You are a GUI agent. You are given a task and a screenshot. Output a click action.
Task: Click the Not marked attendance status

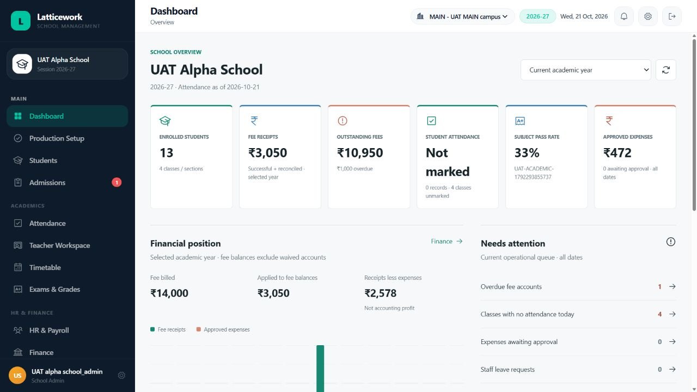[x=448, y=162]
